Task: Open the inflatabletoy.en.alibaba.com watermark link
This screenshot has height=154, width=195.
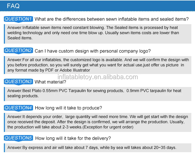Action: tap(97, 77)
